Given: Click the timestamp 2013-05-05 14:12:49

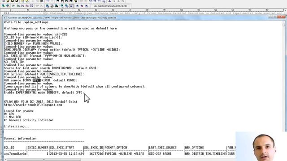Looking at the screenshot, I should point(66,154).
